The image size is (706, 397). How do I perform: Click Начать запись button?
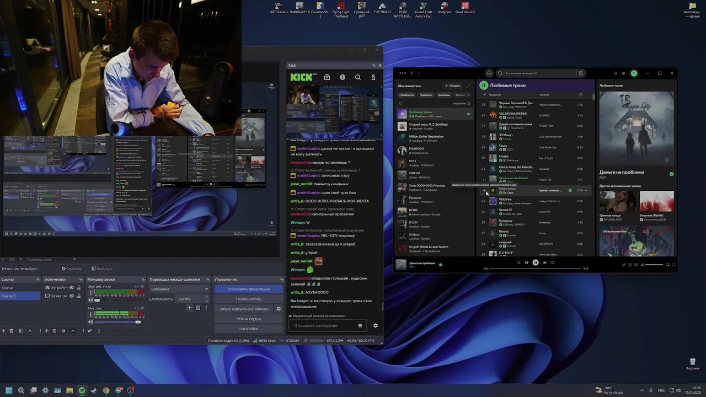click(248, 299)
